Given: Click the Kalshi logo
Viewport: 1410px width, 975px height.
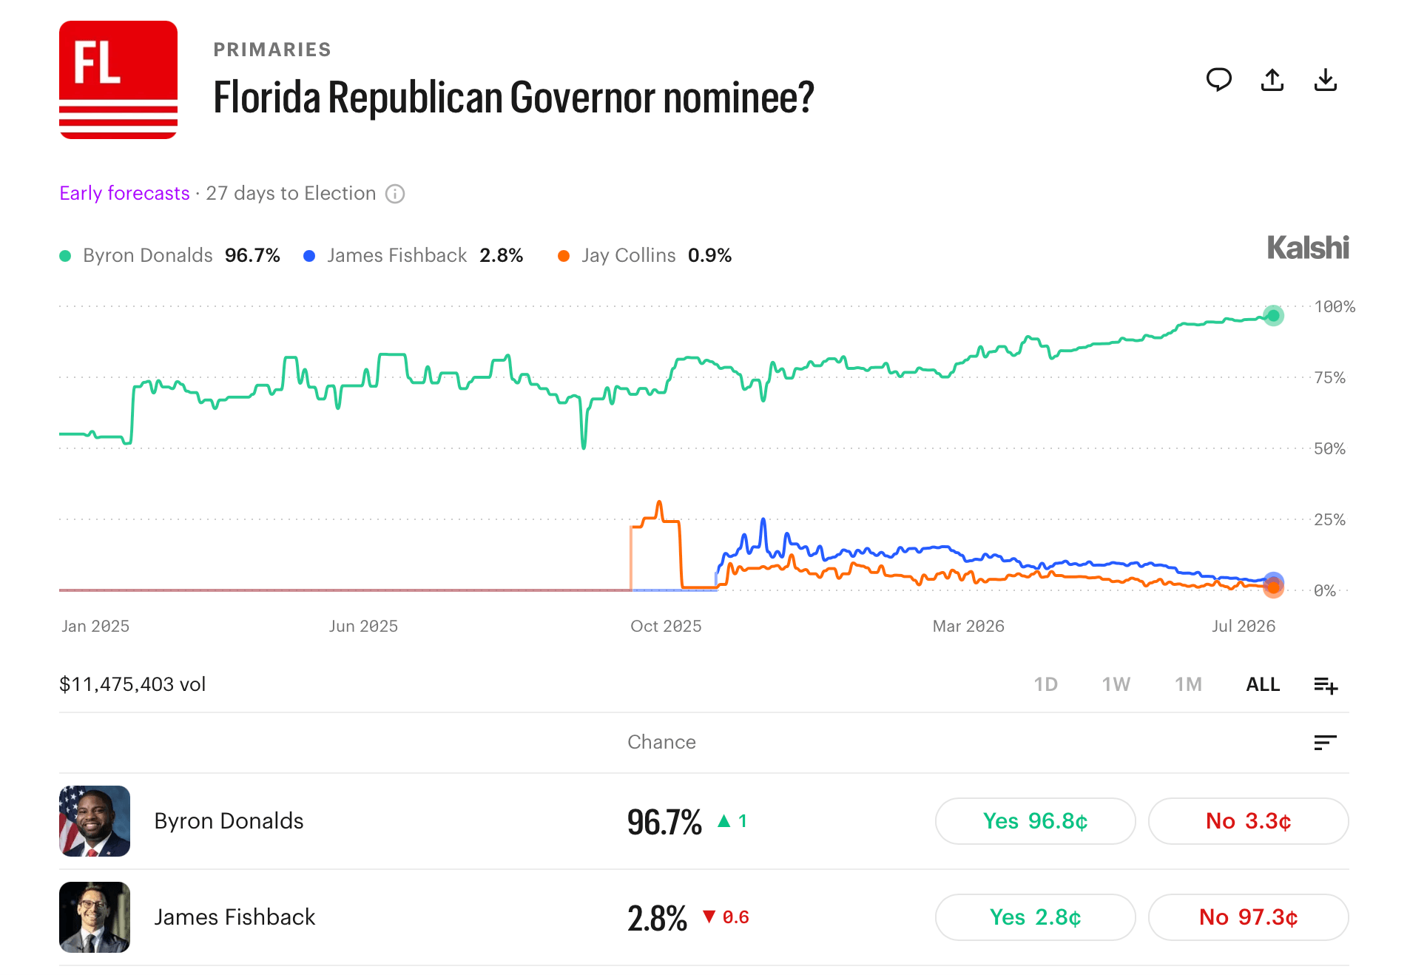Looking at the screenshot, I should tap(1308, 248).
